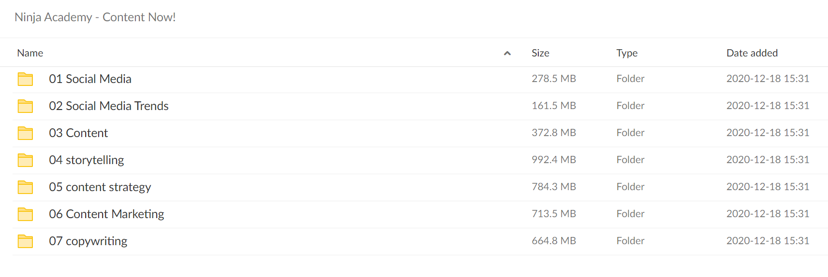Sort the list by Name column
The width and height of the screenshot is (828, 277).
pos(30,53)
